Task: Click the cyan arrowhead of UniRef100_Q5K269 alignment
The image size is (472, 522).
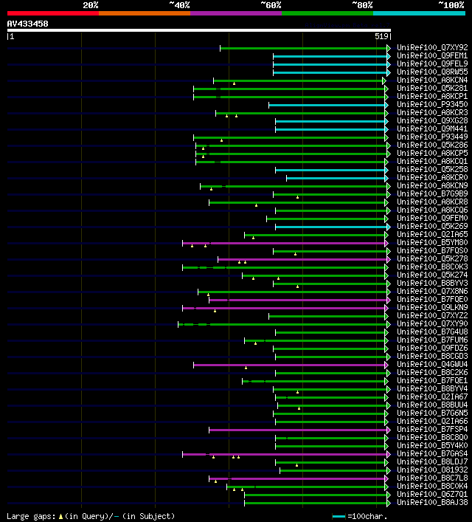Action: pyautogui.click(x=389, y=227)
